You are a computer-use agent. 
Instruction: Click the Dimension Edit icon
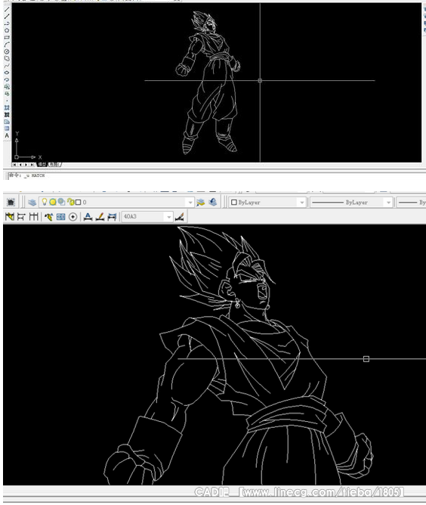(88, 216)
